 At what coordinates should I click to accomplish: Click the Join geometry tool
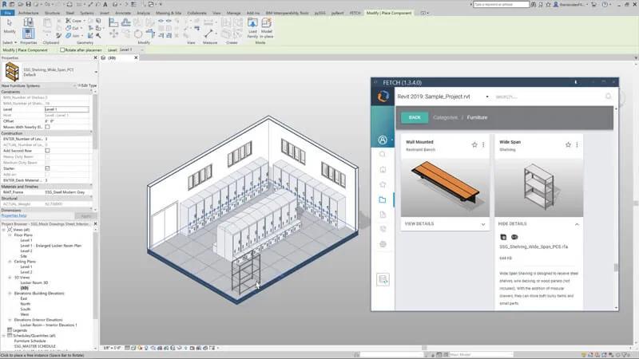pos(73,36)
